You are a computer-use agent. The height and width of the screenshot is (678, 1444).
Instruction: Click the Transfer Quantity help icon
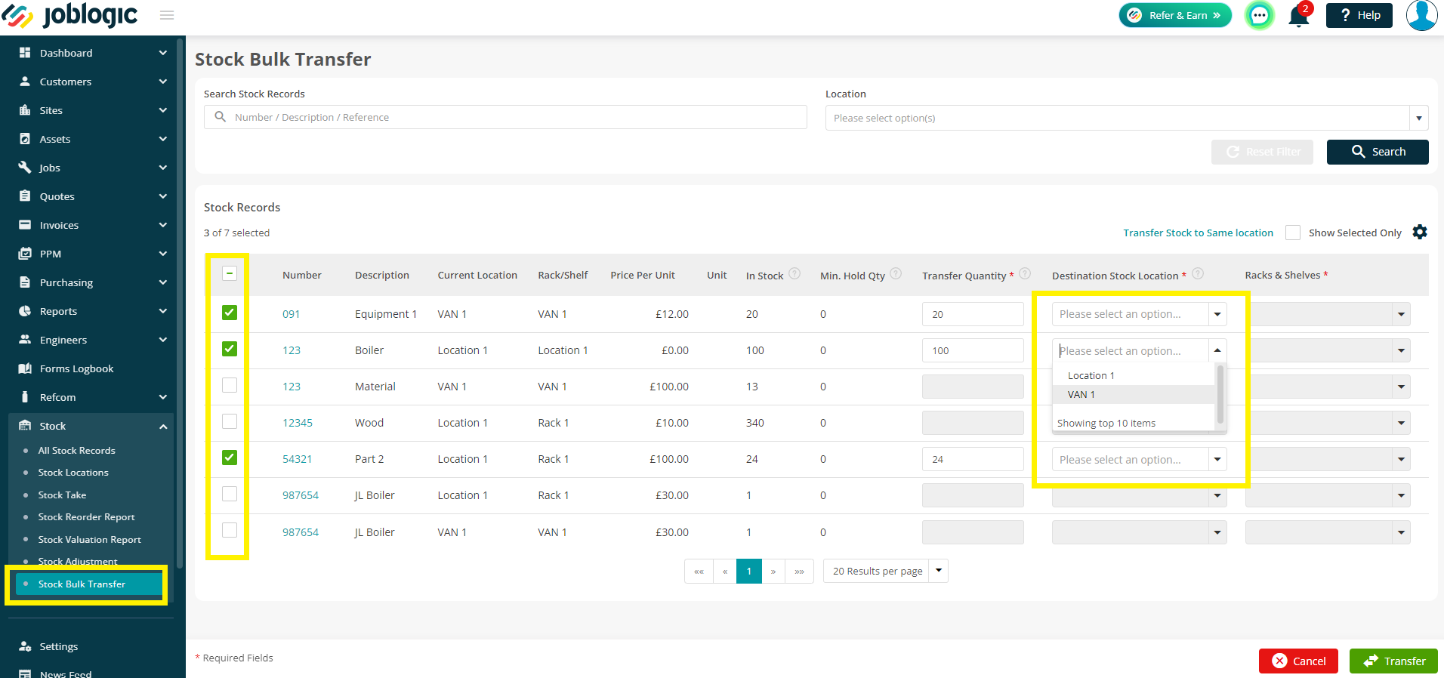pos(1025,274)
